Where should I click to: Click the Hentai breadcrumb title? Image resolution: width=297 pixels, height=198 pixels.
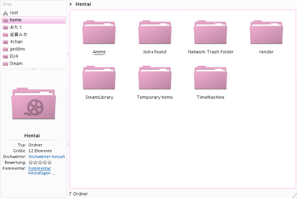click(83, 4)
